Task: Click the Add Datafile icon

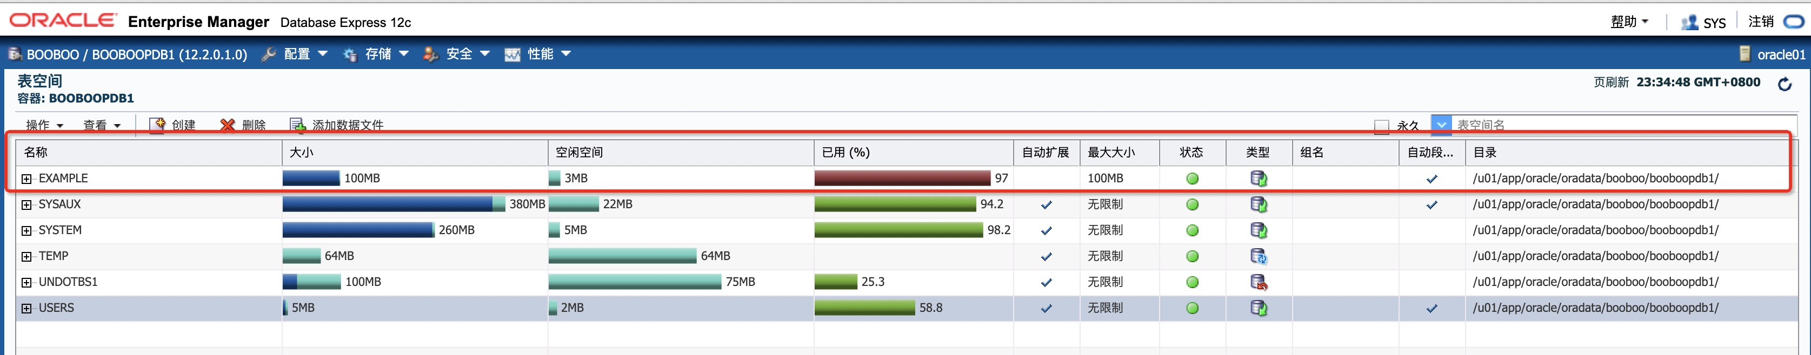Action: point(298,125)
